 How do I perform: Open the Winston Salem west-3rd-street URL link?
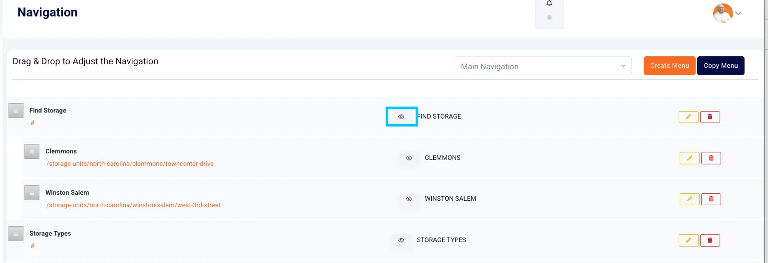coord(133,205)
